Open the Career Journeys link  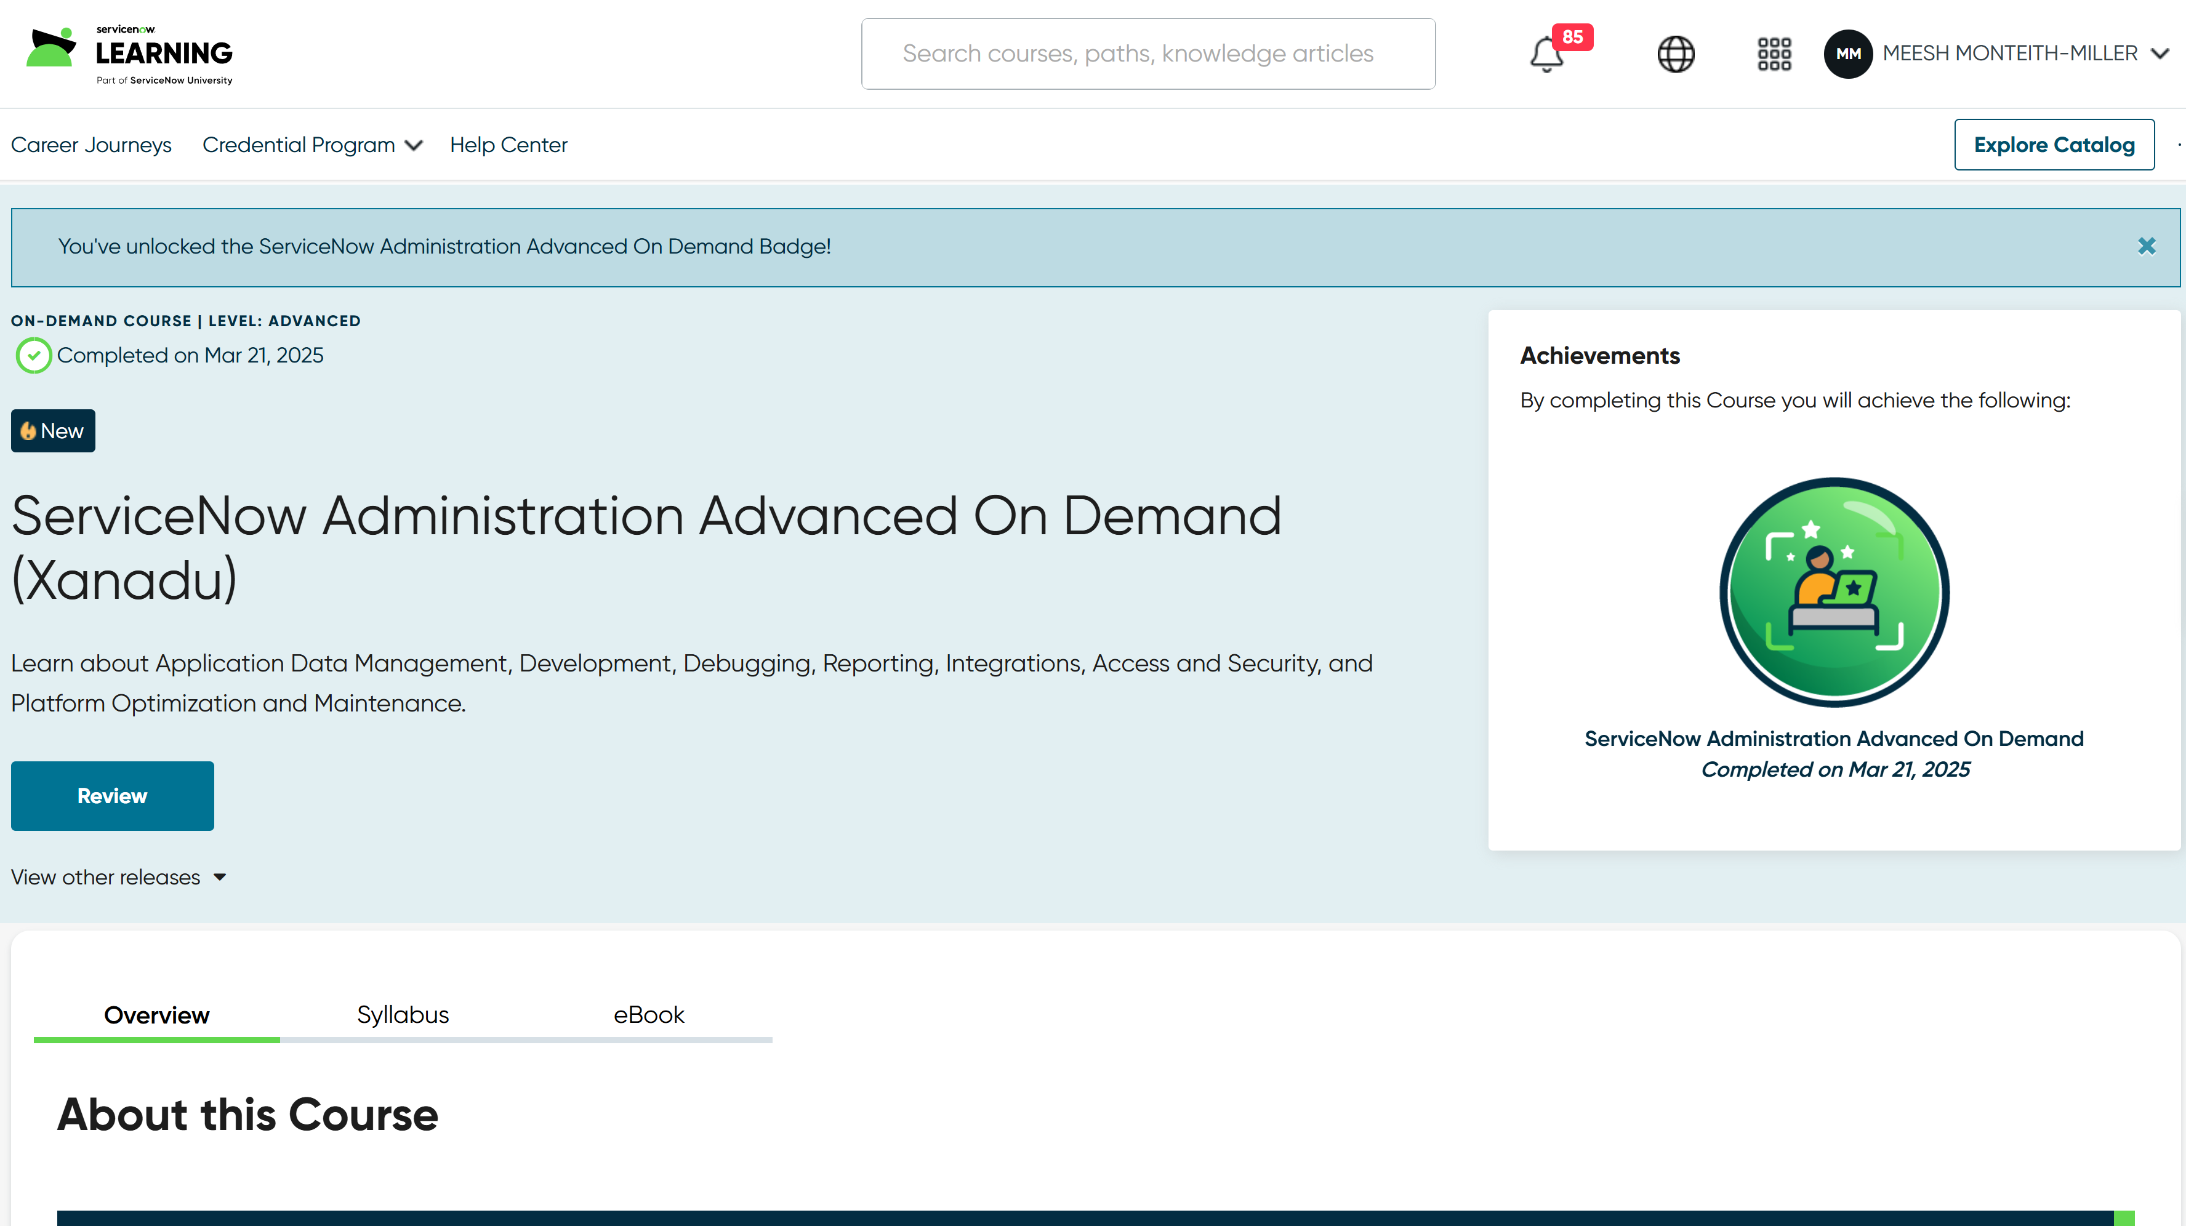click(x=90, y=145)
